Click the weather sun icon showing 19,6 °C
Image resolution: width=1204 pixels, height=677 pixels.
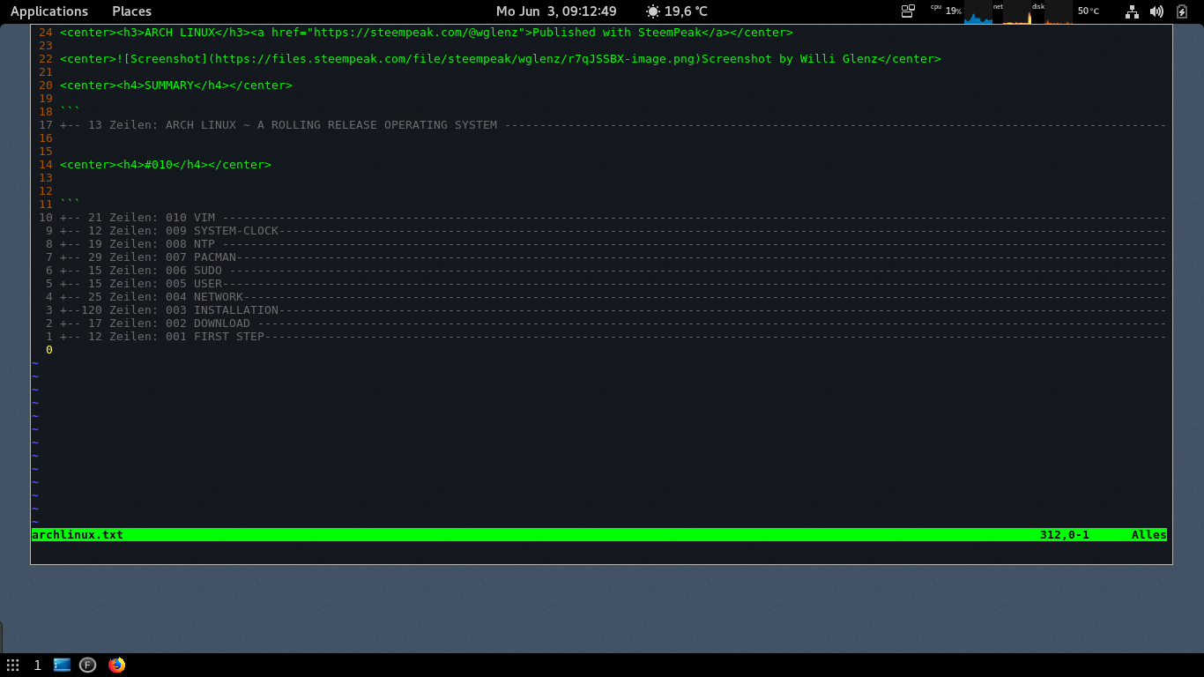653,11
